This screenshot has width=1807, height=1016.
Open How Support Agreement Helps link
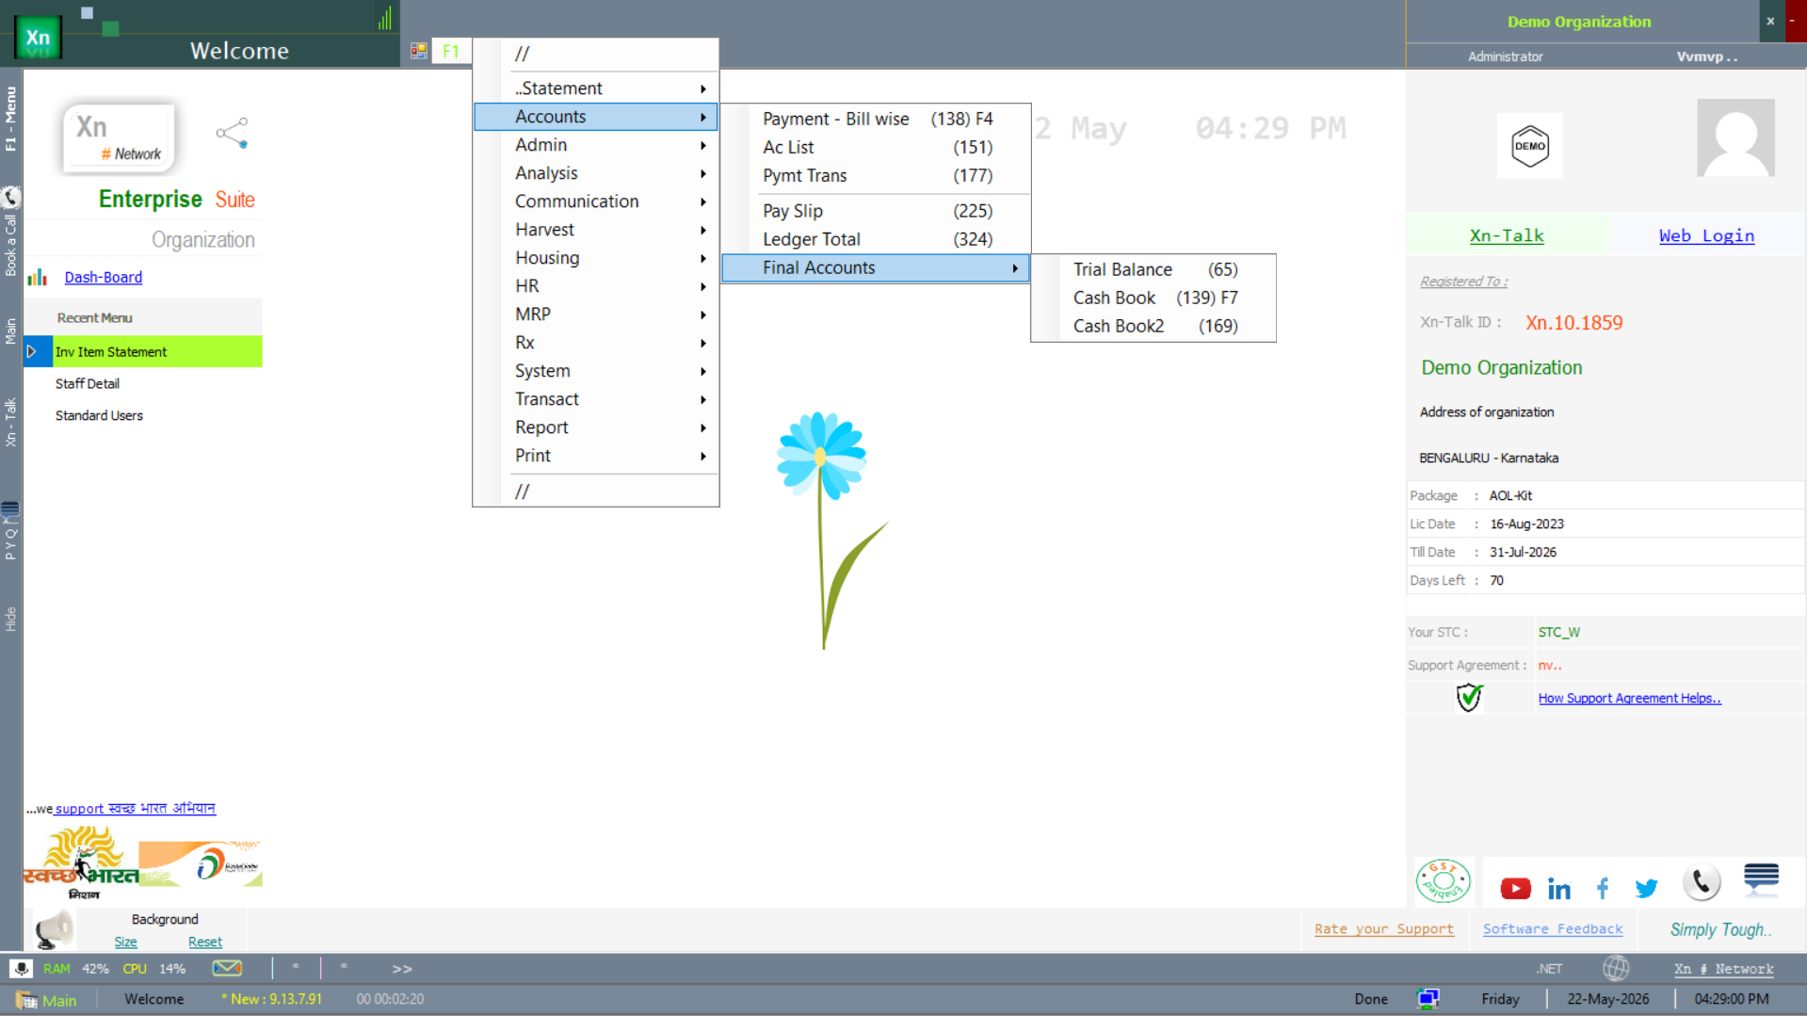(1629, 698)
